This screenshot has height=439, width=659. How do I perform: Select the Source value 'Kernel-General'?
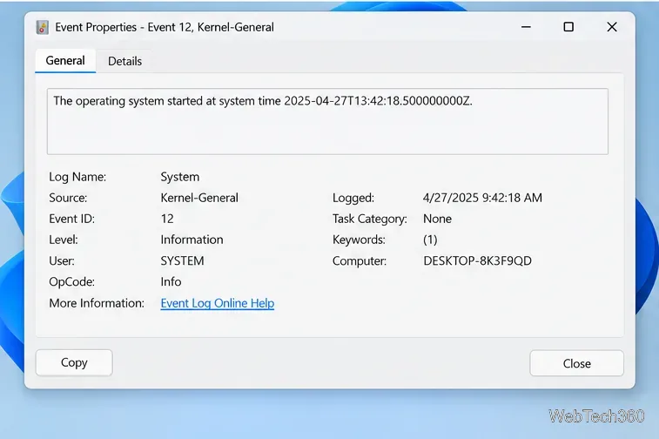[x=199, y=198]
